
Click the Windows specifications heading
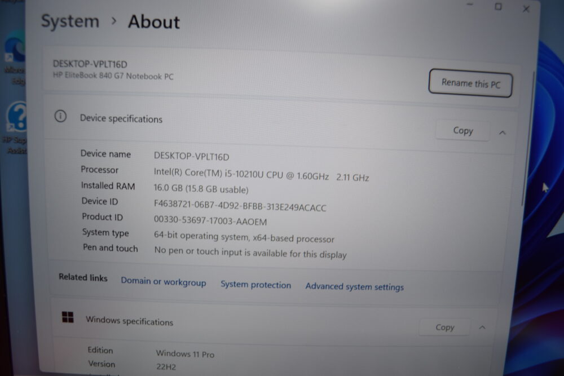click(129, 321)
